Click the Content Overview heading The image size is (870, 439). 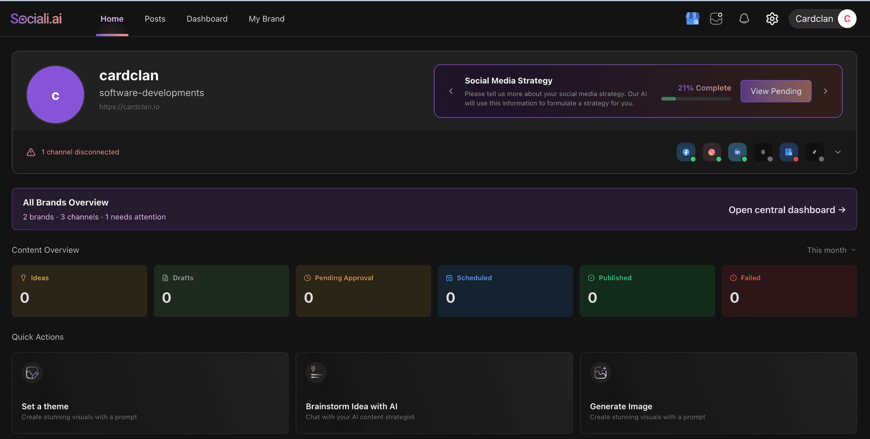point(45,250)
